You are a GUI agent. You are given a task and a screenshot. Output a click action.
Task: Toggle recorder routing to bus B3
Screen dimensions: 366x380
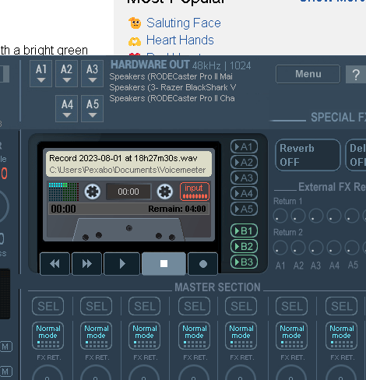coord(244,262)
